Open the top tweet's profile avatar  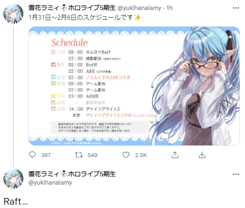(13, 14)
